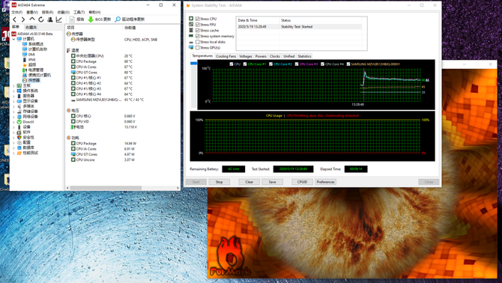Enable the Stress local disks checkbox
Screen dimensions: 502x283
[198, 42]
